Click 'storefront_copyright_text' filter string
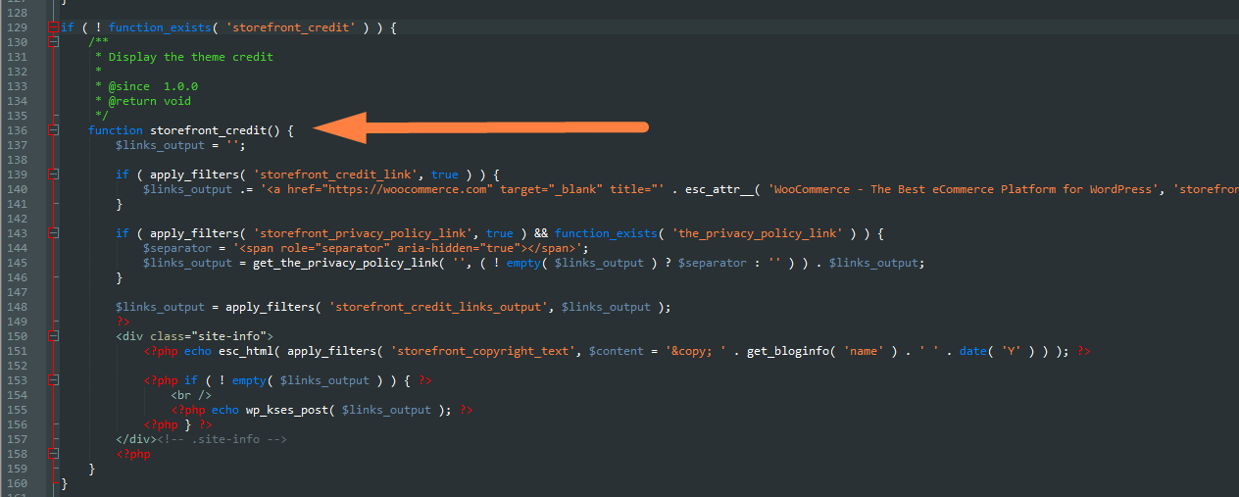The image size is (1239, 497). [x=483, y=351]
